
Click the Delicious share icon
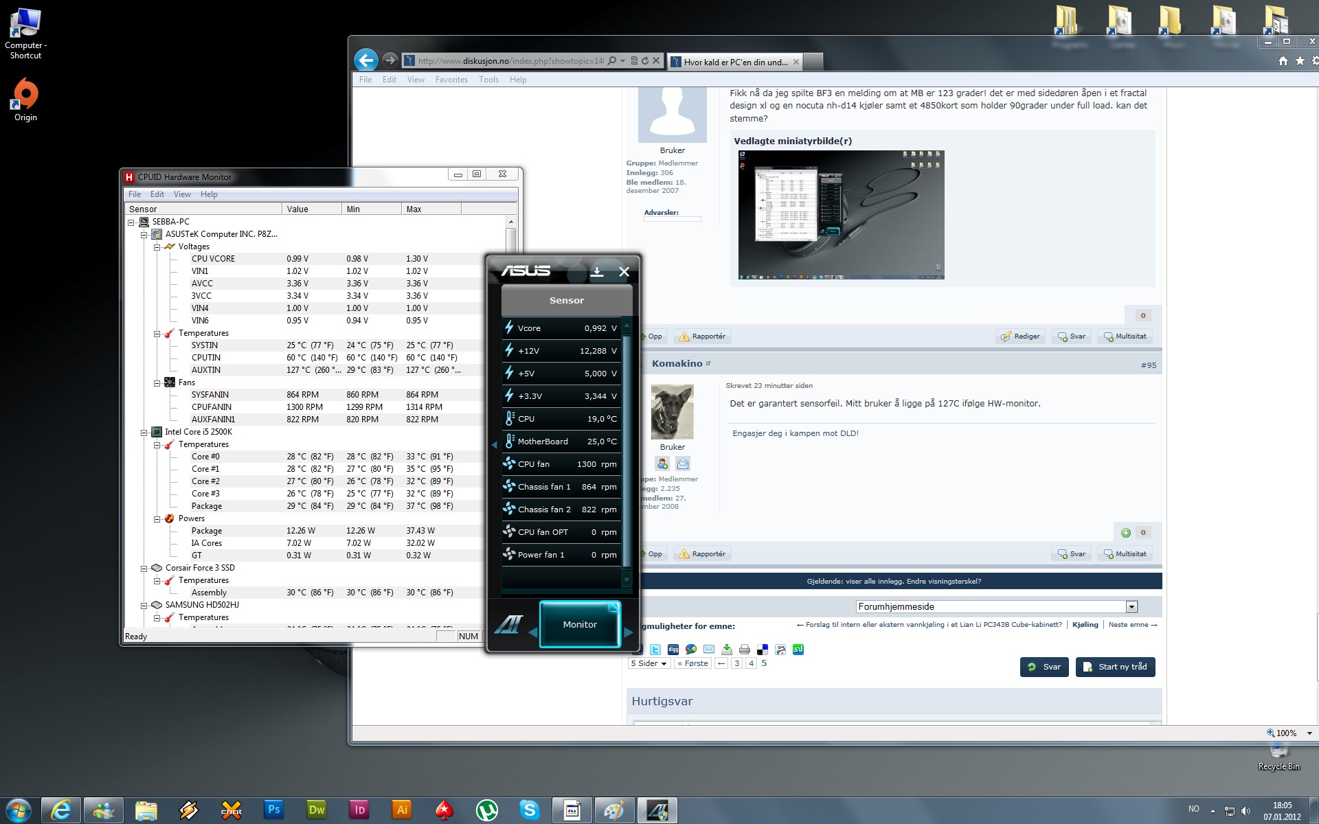(x=763, y=649)
